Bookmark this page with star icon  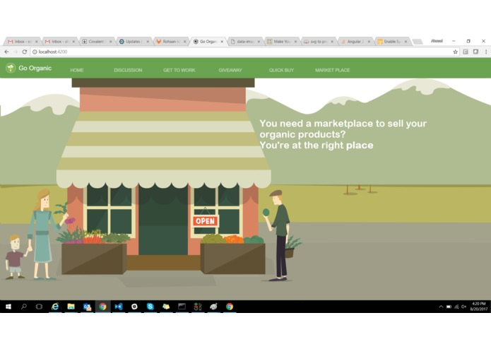(x=455, y=52)
